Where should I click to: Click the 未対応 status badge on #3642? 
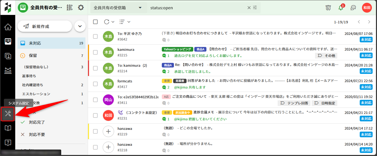[x=366, y=40]
